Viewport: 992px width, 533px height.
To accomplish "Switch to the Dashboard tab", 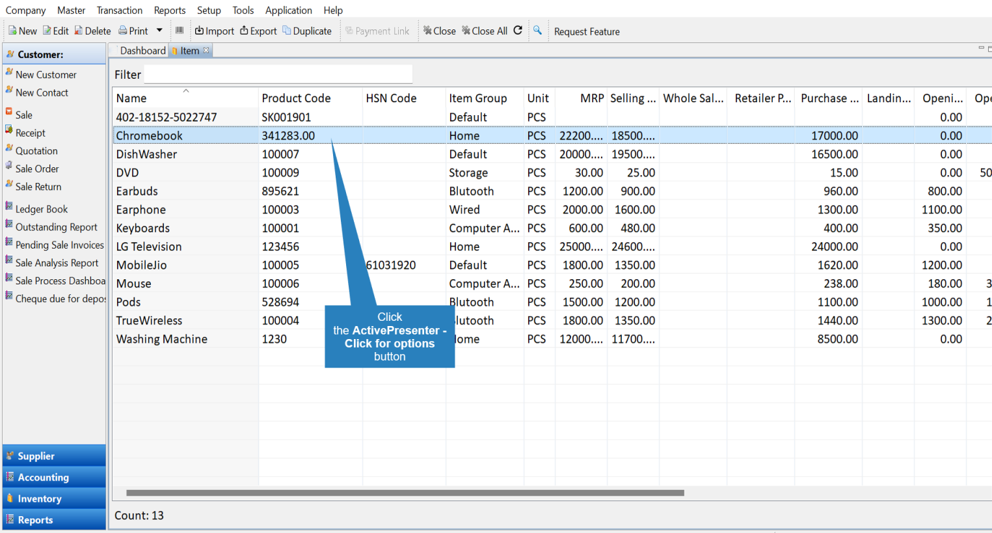I will 142,51.
